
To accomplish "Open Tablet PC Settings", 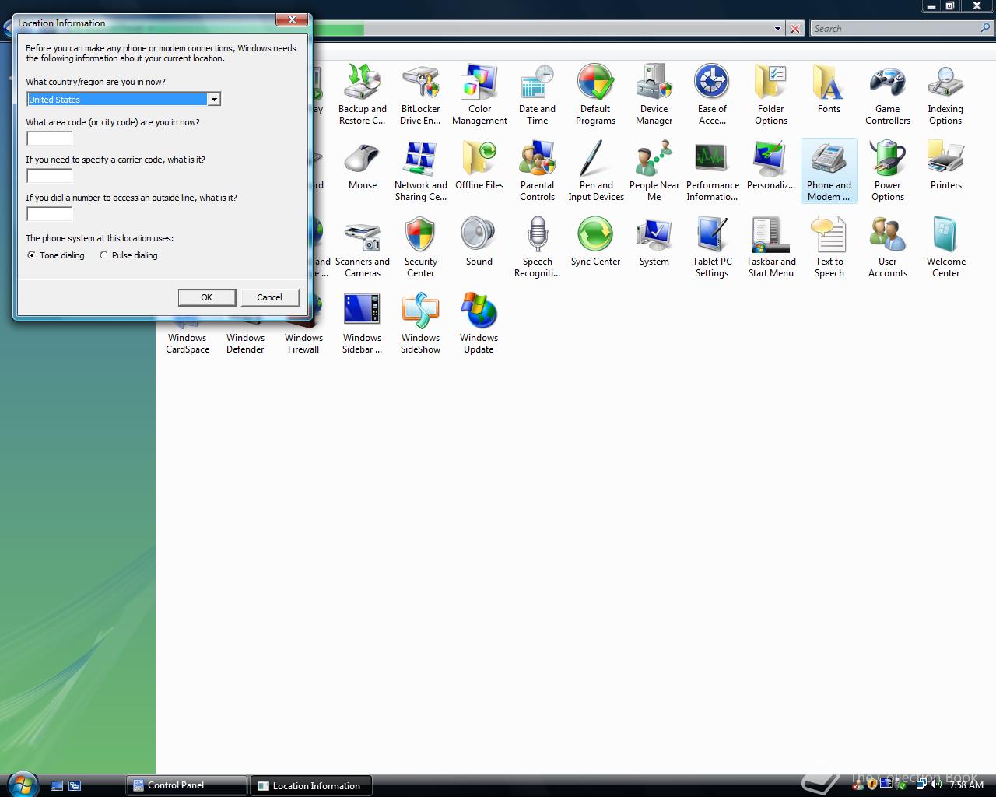I will tap(712, 248).
